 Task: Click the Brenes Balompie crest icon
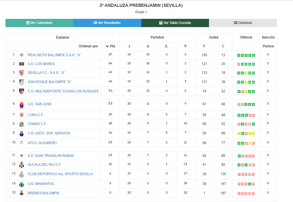pos(21,193)
